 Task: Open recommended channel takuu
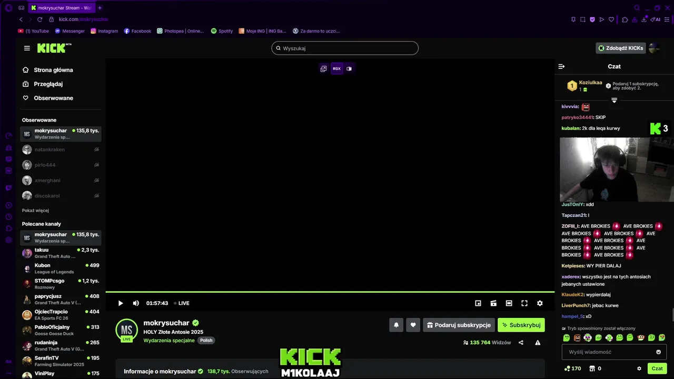61,253
